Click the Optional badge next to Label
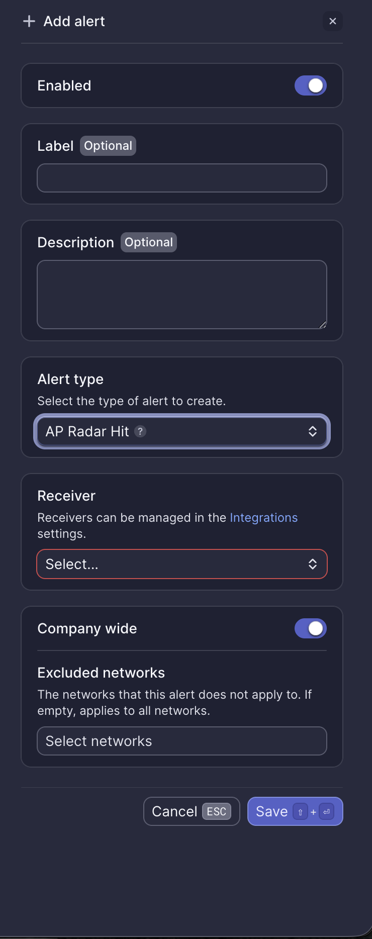This screenshot has width=372, height=939. click(x=108, y=146)
